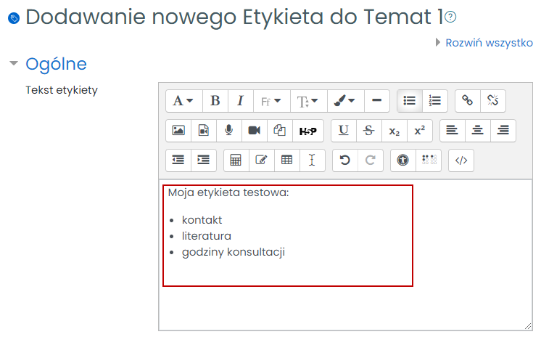The image size is (541, 337).
Task: Toggle the unordered bullet list button
Action: click(410, 101)
